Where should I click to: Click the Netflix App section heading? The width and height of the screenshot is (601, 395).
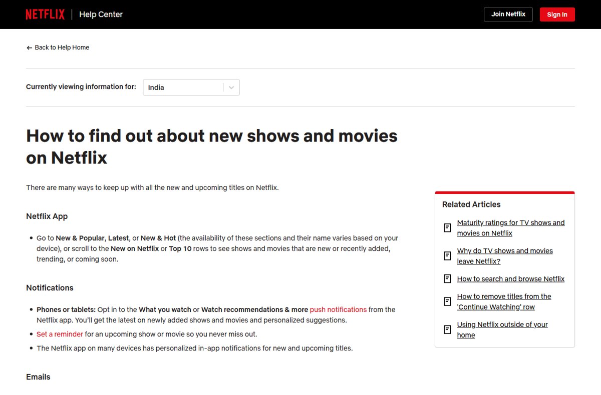(x=47, y=216)
